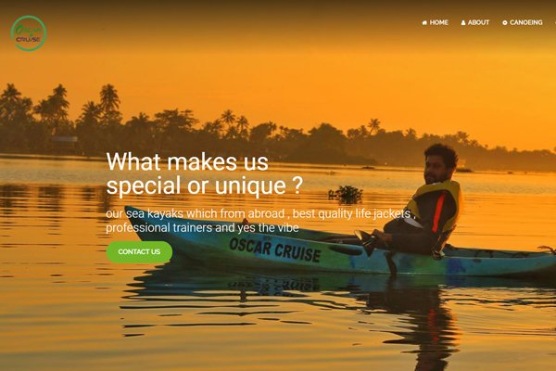The width and height of the screenshot is (556, 371).
Task: Select the 'What makes us' headline line
Action: (x=187, y=162)
